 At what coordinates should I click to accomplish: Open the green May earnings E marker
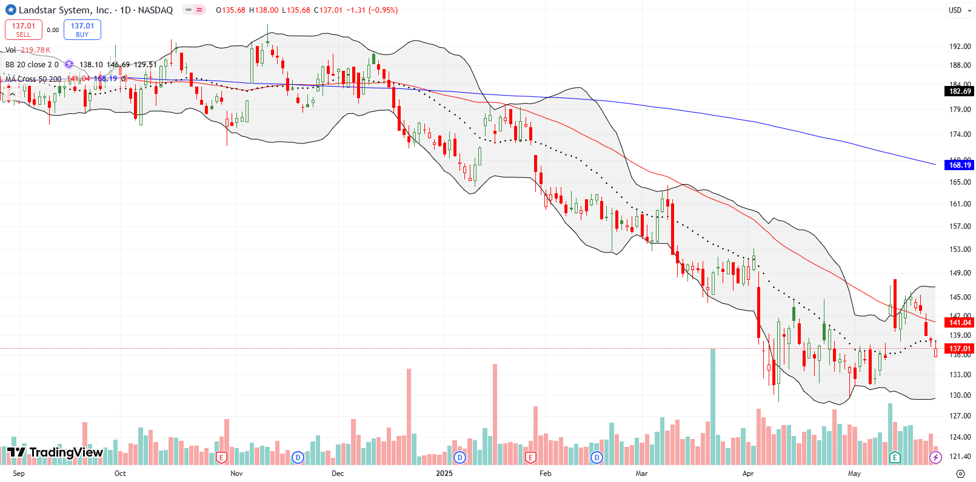pyautogui.click(x=895, y=457)
